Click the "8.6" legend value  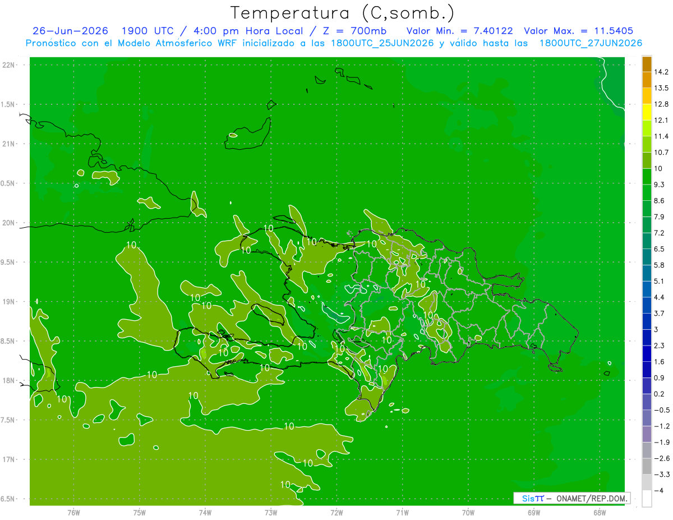(660, 201)
